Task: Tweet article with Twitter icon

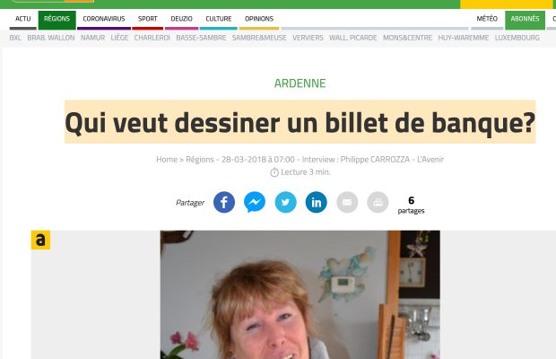Action: click(x=285, y=202)
